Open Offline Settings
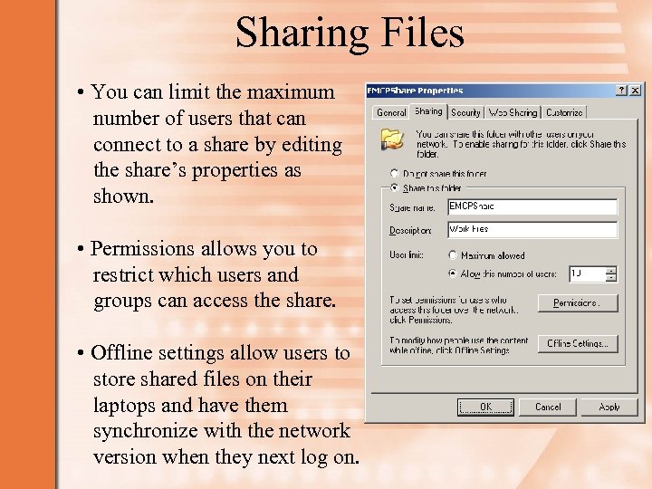The width and height of the screenshot is (652, 489). [x=578, y=343]
